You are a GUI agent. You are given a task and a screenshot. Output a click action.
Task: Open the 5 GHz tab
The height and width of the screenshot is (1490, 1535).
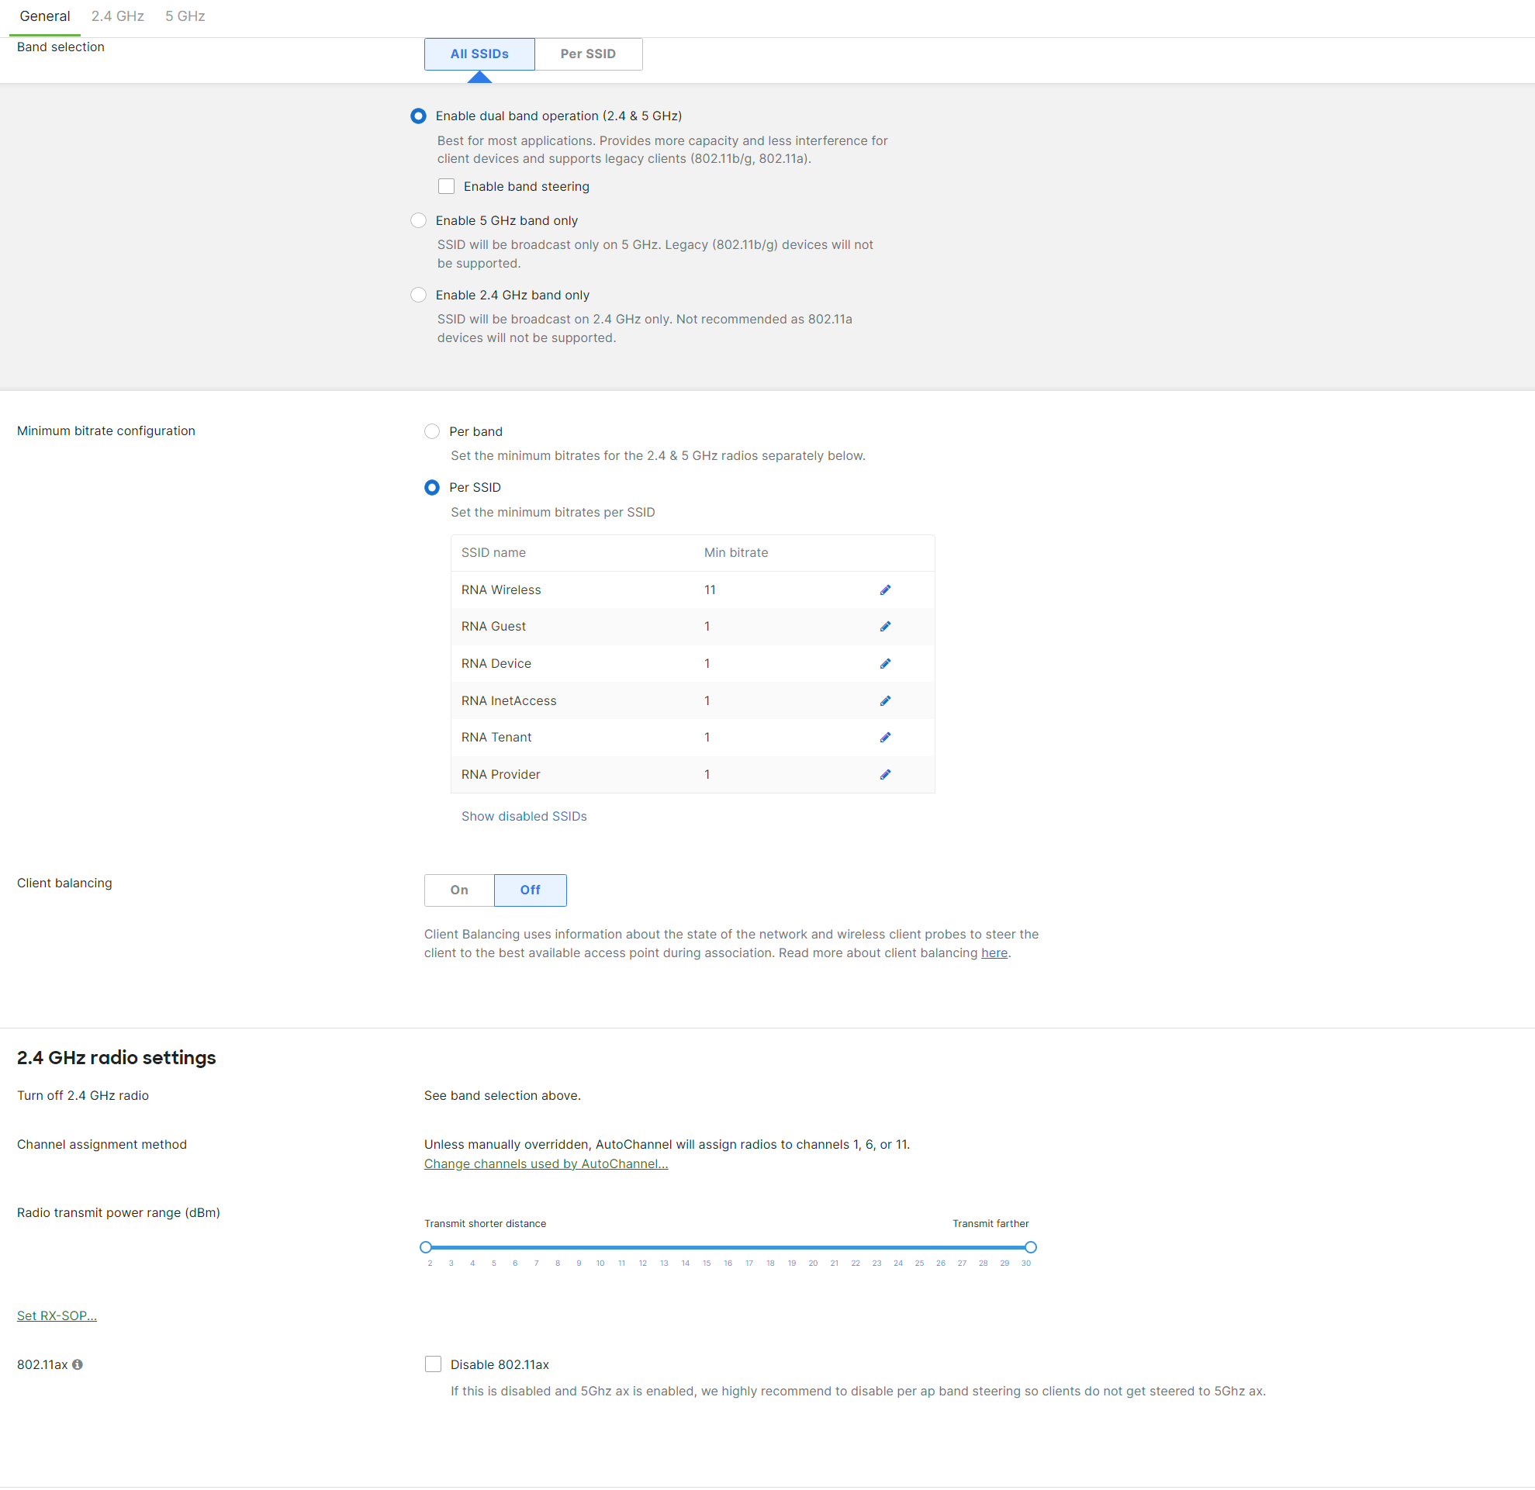[x=184, y=16]
